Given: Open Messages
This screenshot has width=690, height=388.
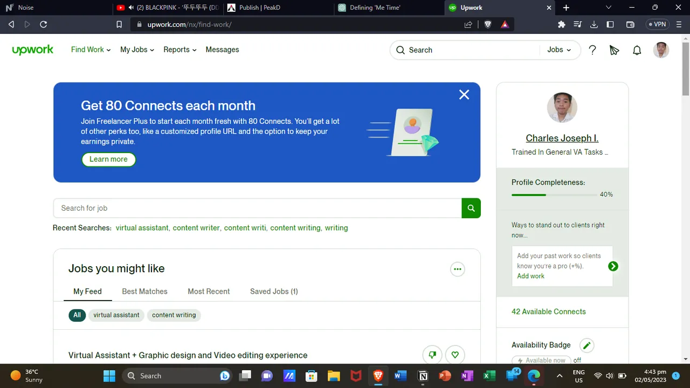Looking at the screenshot, I should [x=222, y=50].
